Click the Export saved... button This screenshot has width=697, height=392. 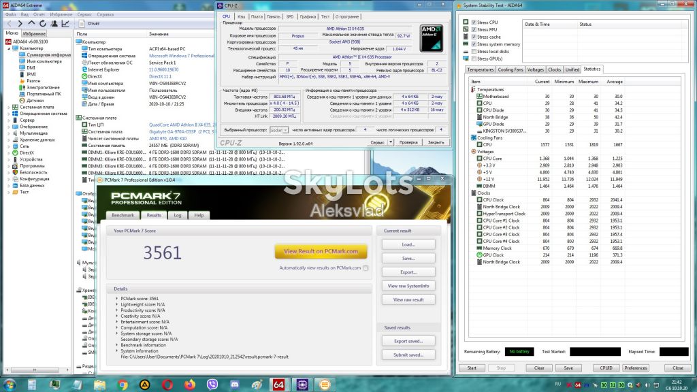tap(408, 341)
